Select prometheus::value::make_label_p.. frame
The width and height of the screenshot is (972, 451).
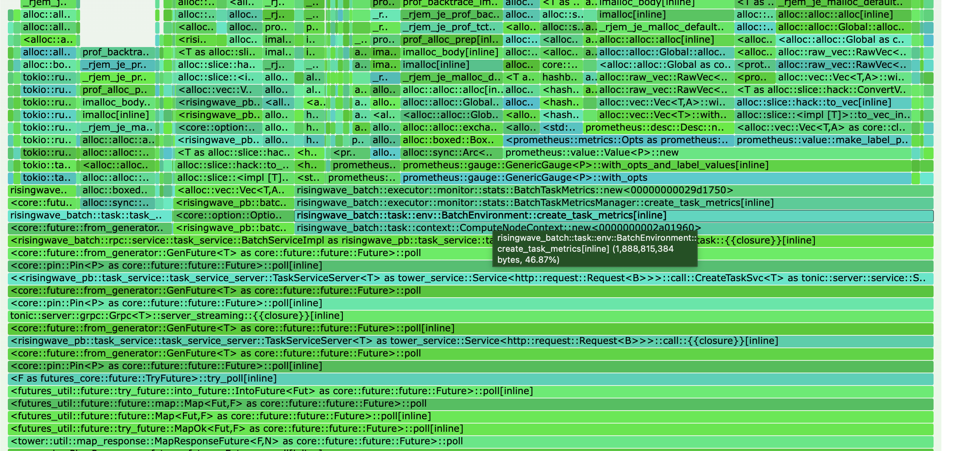822,140
